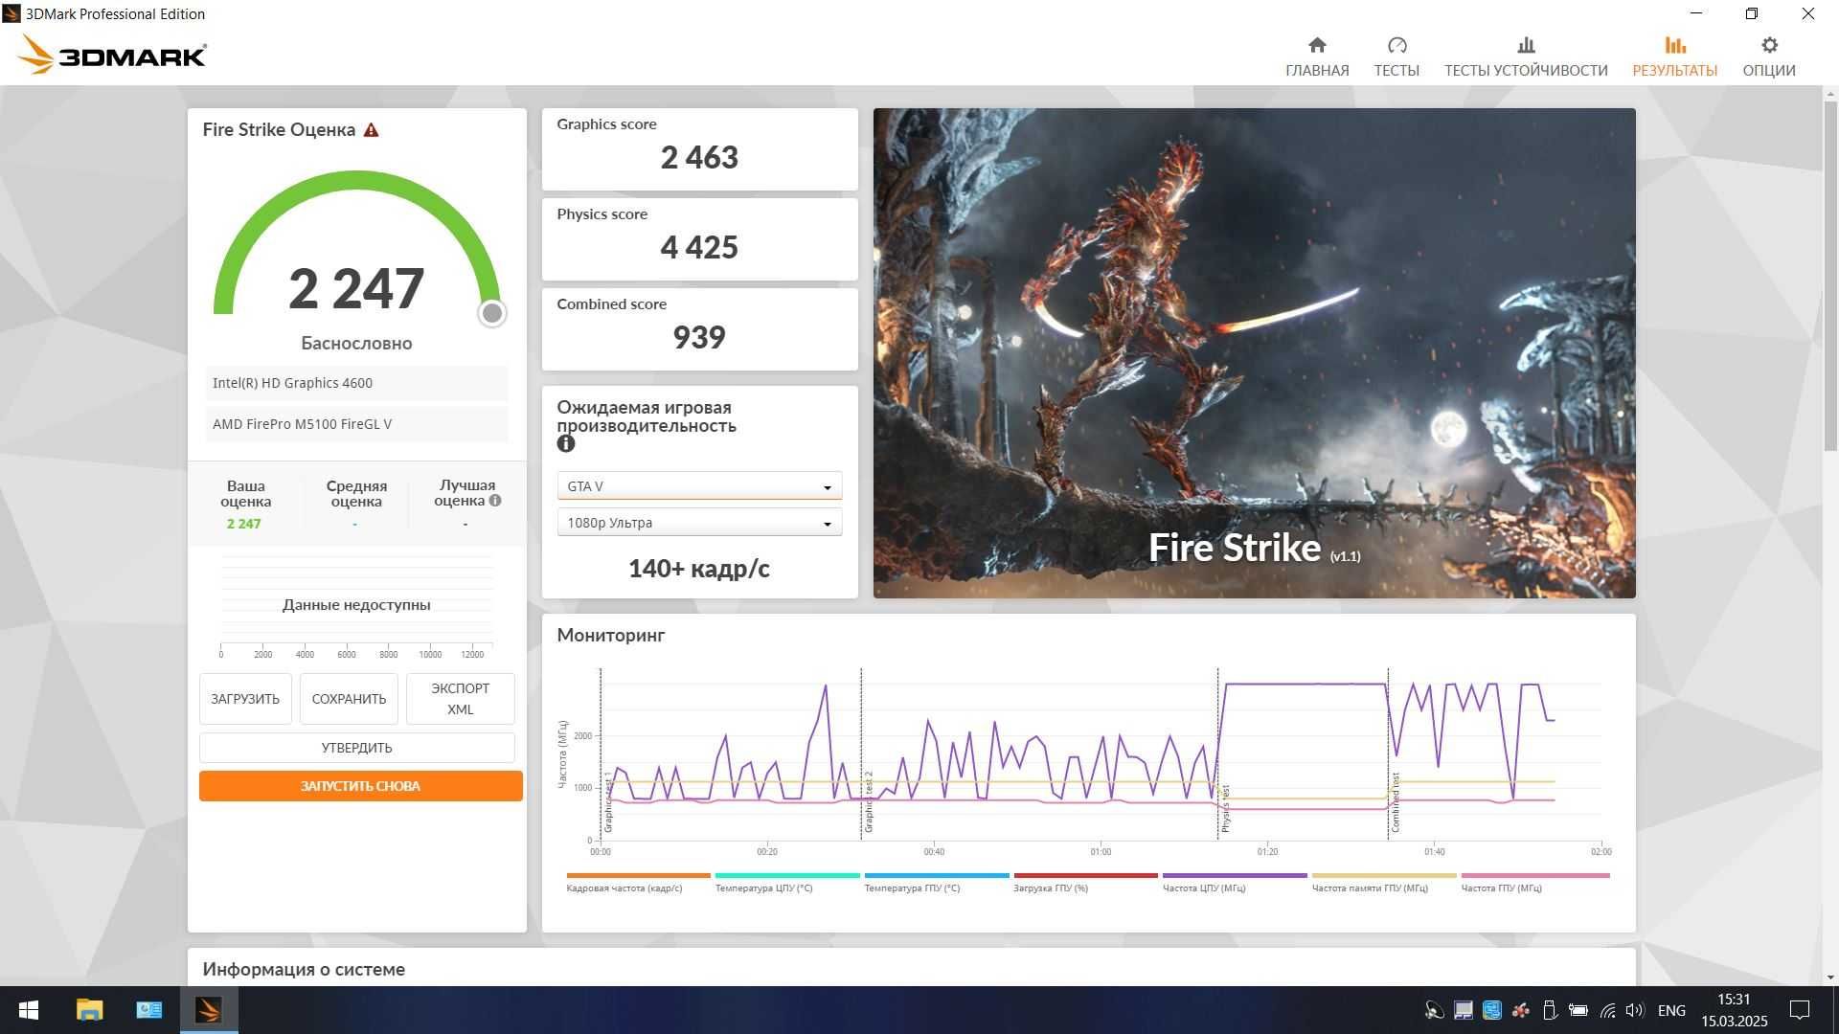This screenshot has width=1839, height=1034.
Task: Click the Physics score value 4 425
Action: pos(699,247)
